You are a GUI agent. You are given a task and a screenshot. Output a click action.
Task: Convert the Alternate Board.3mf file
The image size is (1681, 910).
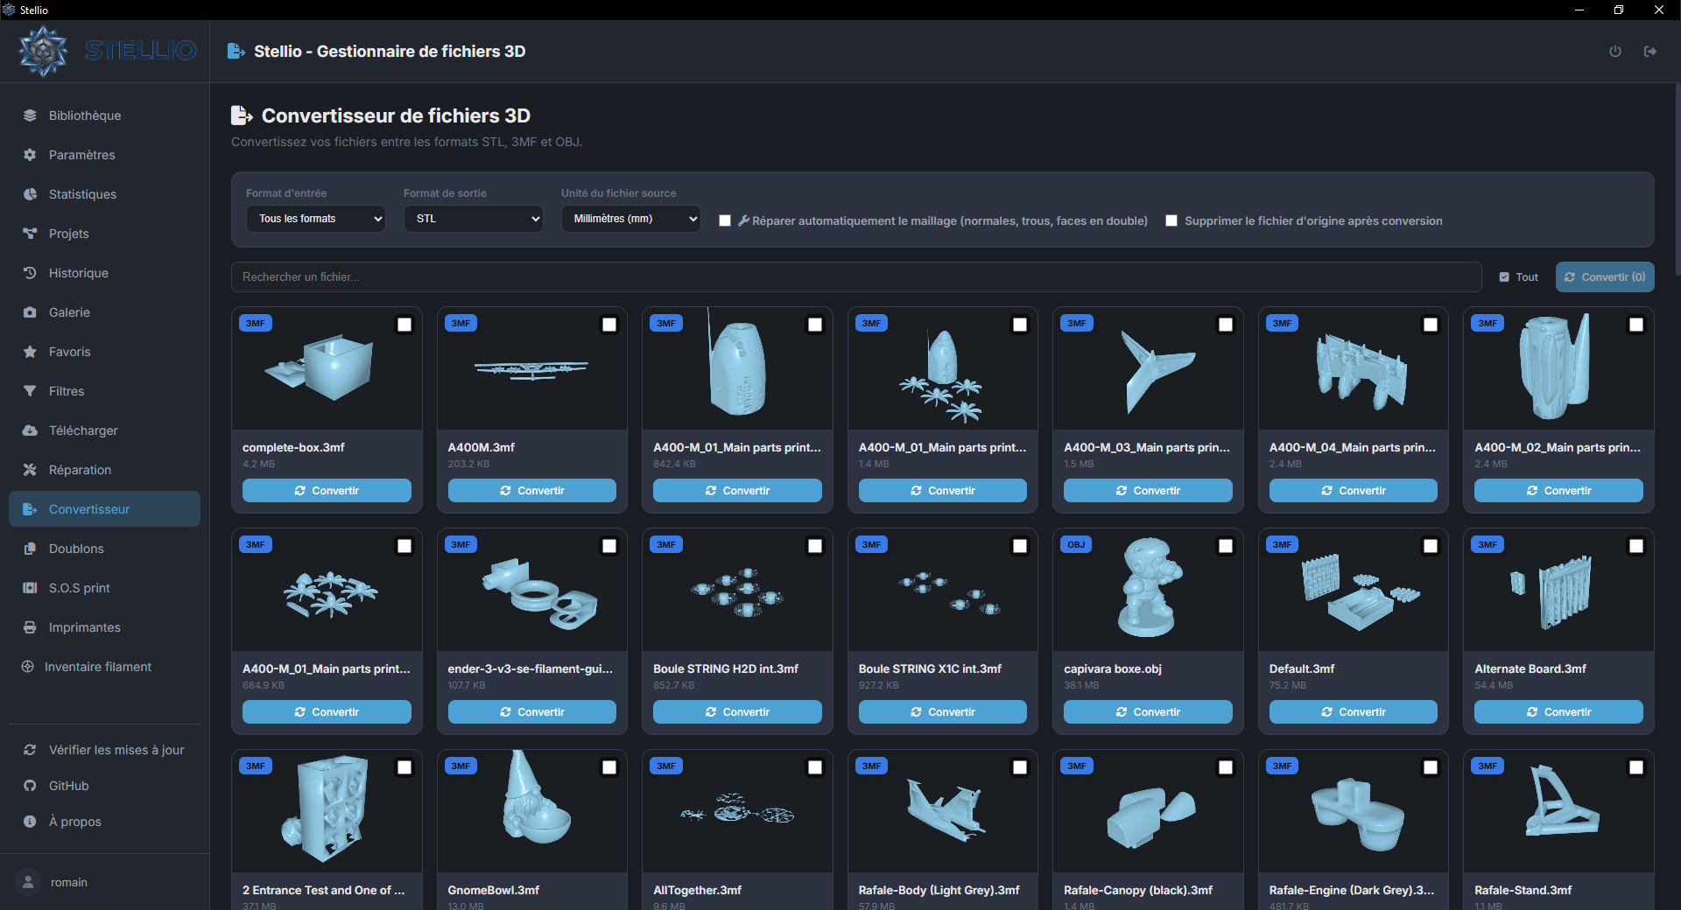point(1558,712)
